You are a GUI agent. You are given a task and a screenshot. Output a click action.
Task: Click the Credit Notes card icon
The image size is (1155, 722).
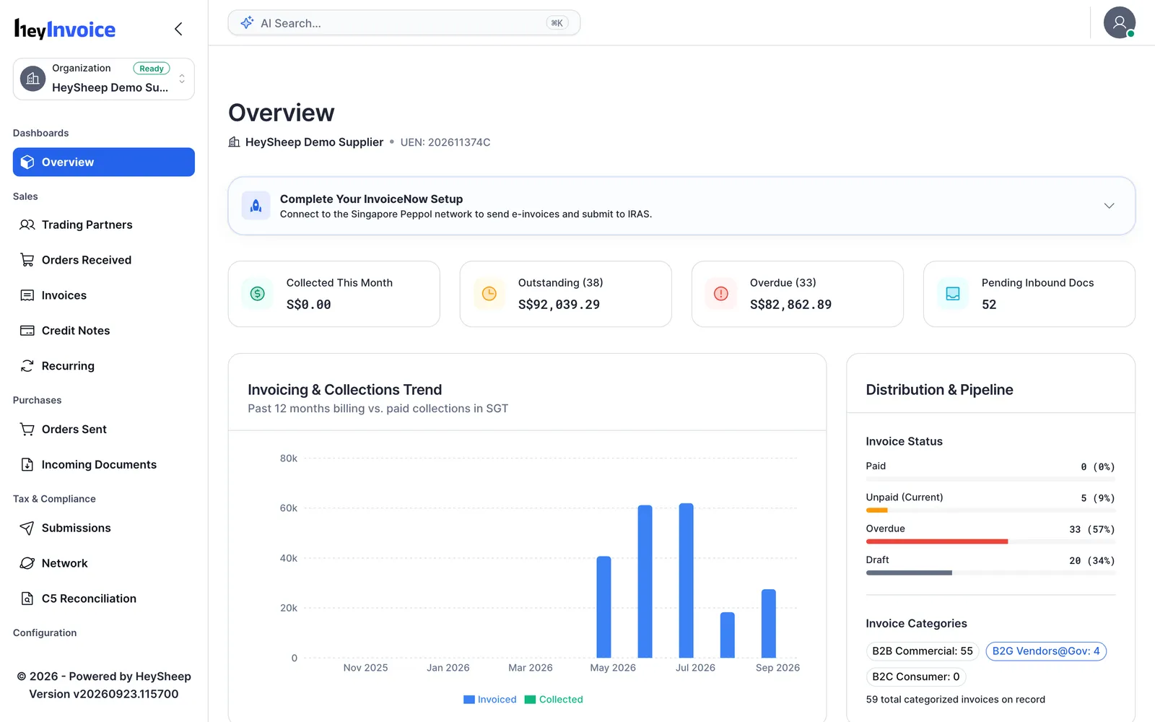tap(27, 331)
